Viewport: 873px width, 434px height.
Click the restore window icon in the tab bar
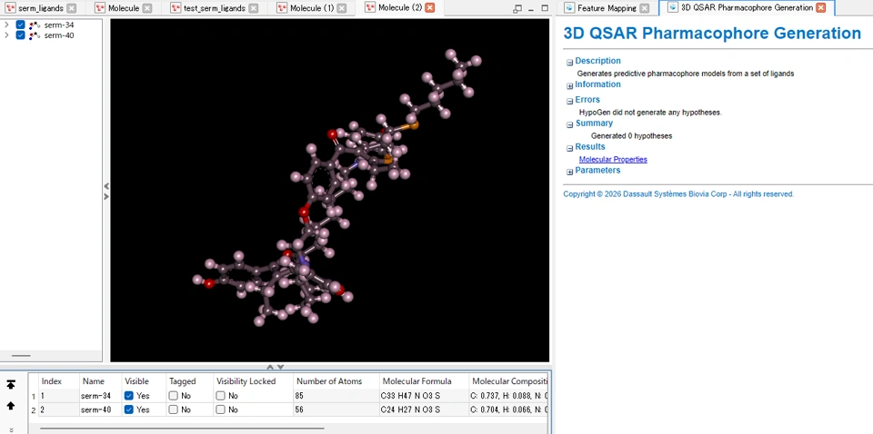517,8
